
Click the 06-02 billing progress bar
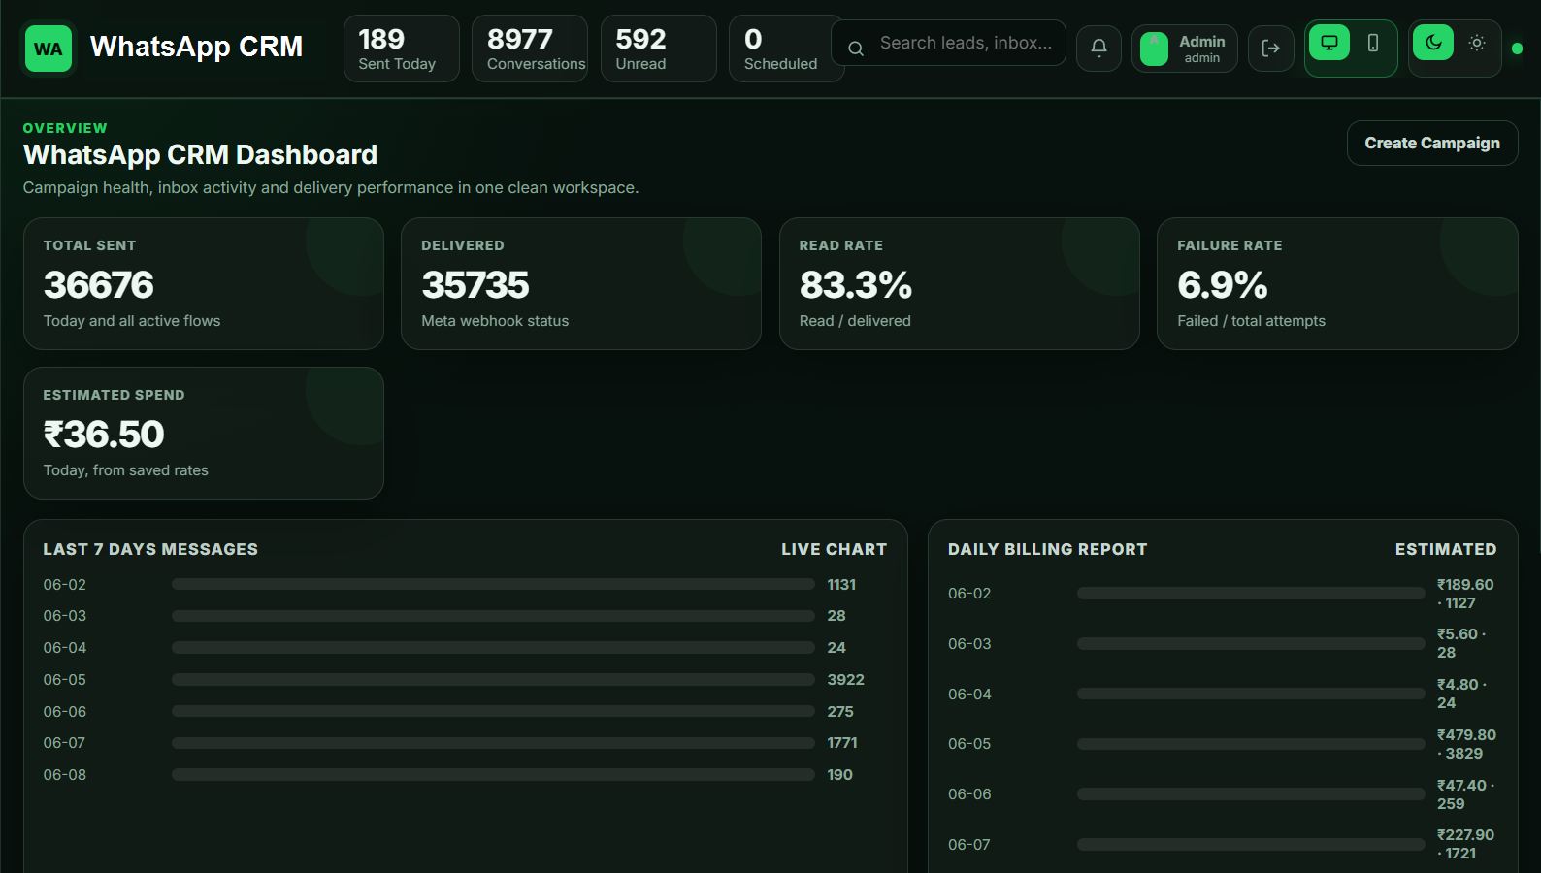[x=1251, y=594]
